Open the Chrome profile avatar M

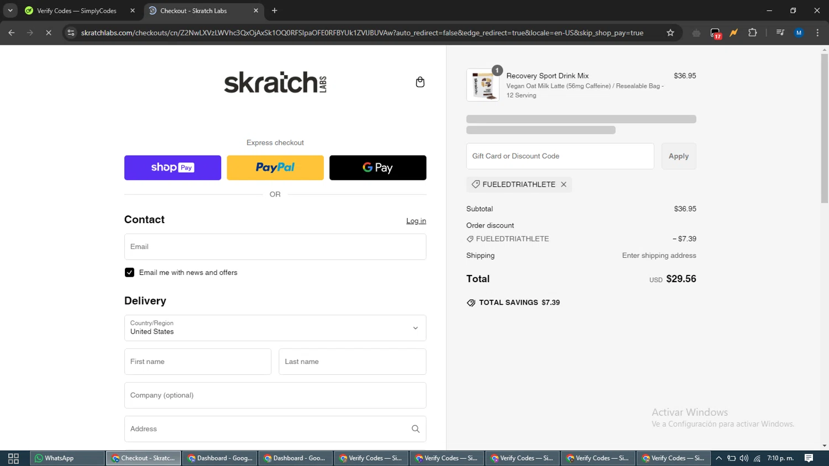pyautogui.click(x=799, y=33)
